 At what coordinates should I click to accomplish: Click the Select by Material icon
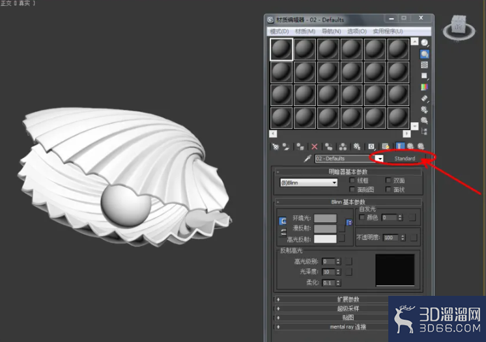point(424,120)
